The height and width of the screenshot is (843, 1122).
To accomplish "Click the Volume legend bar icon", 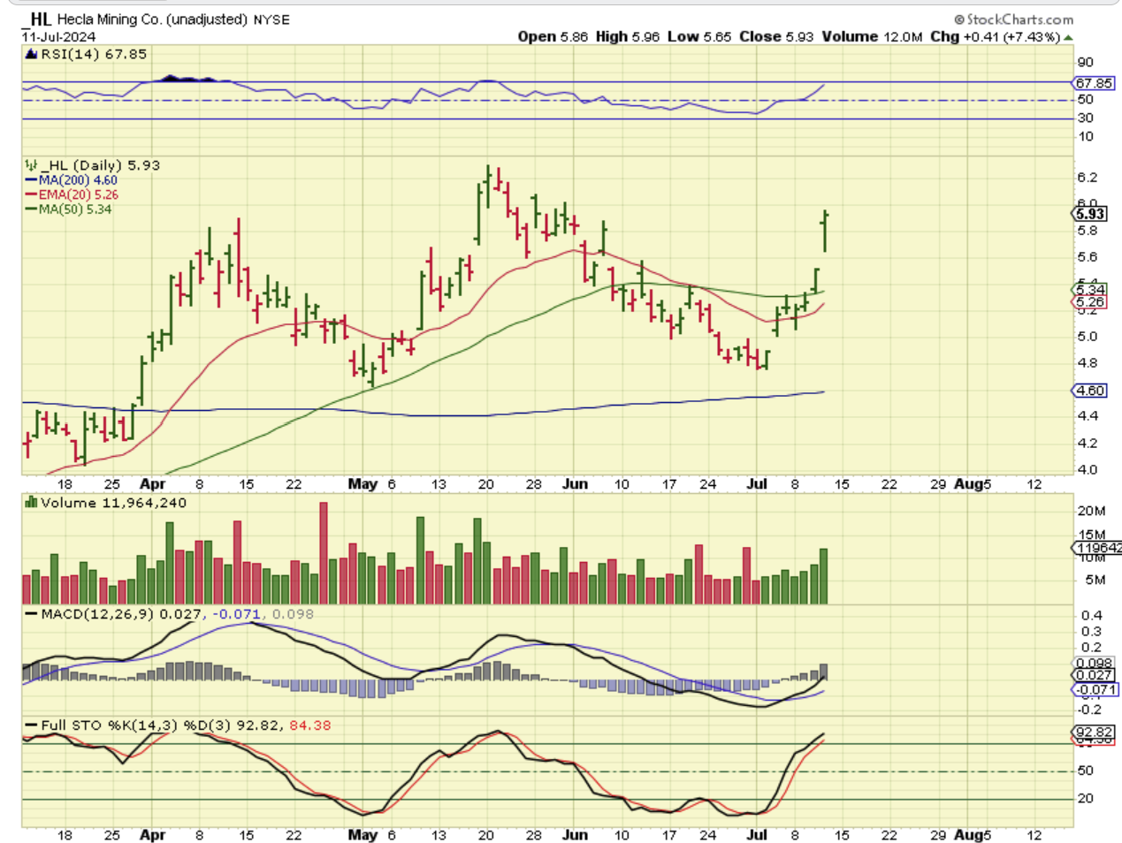I will pos(31,503).
